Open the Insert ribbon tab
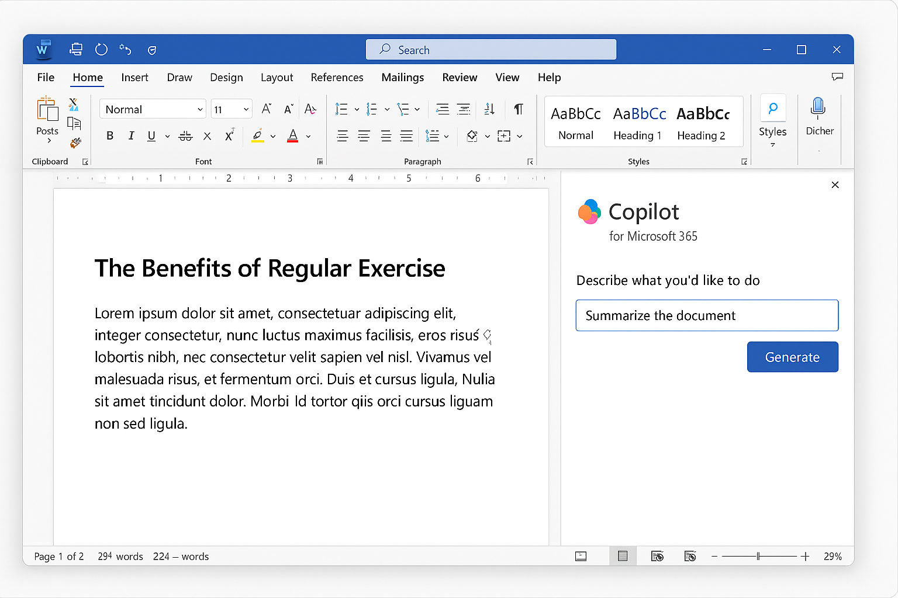 134,78
